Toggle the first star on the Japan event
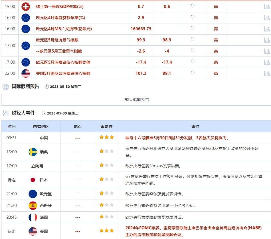The image size is (271, 239). [x=101, y=179]
